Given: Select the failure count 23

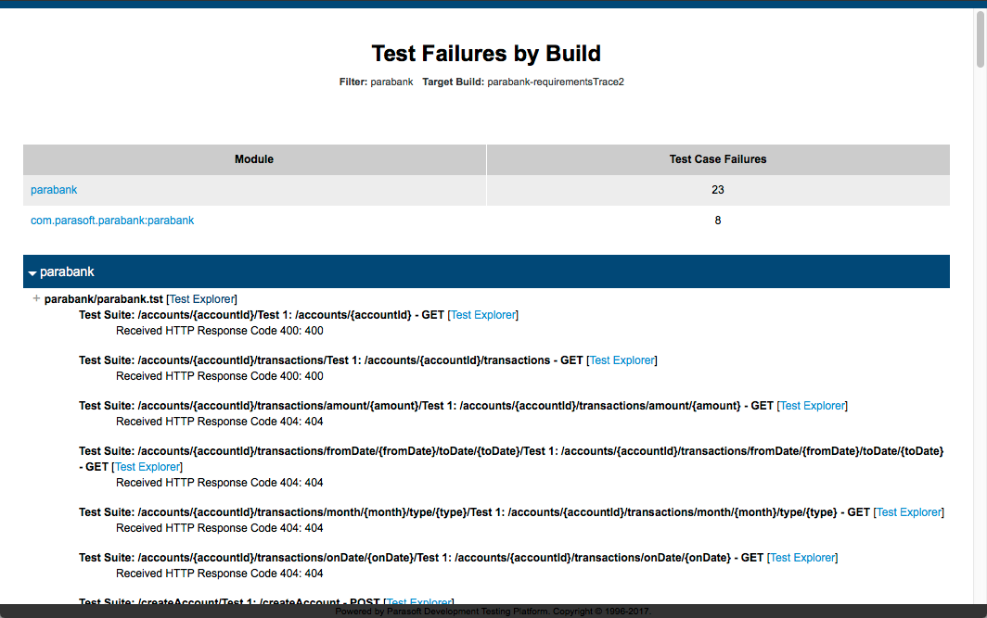Looking at the screenshot, I should coord(718,190).
